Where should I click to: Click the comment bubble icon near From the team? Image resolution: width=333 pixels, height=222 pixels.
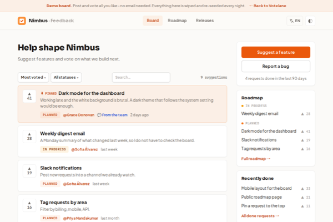click(x=99, y=115)
